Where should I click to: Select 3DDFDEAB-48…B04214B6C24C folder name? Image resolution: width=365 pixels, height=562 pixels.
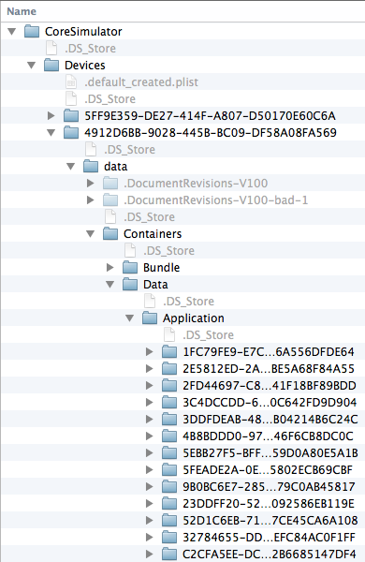pyautogui.click(x=270, y=419)
